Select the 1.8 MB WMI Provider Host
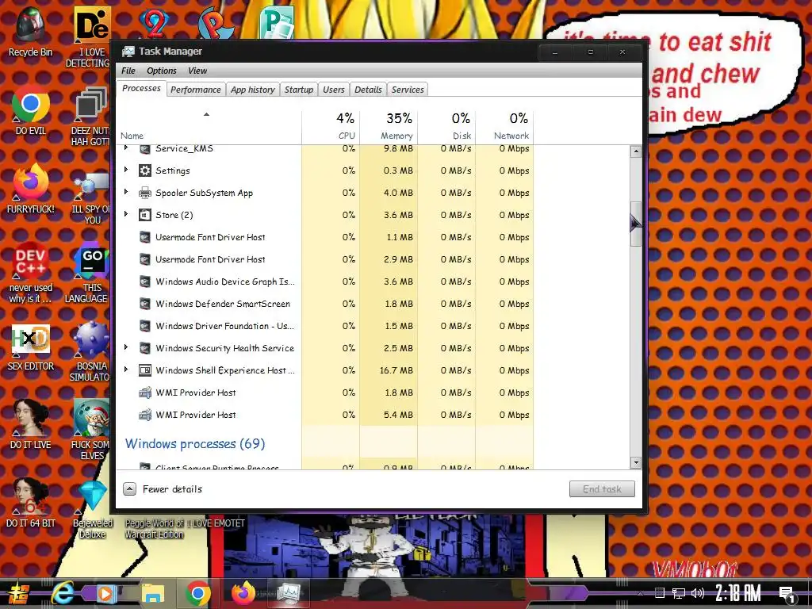Viewport: 812px width, 609px height. [x=325, y=393]
